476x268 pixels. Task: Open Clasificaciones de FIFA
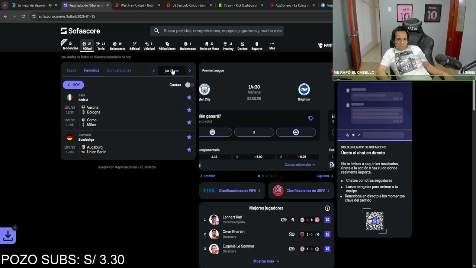[x=232, y=191]
